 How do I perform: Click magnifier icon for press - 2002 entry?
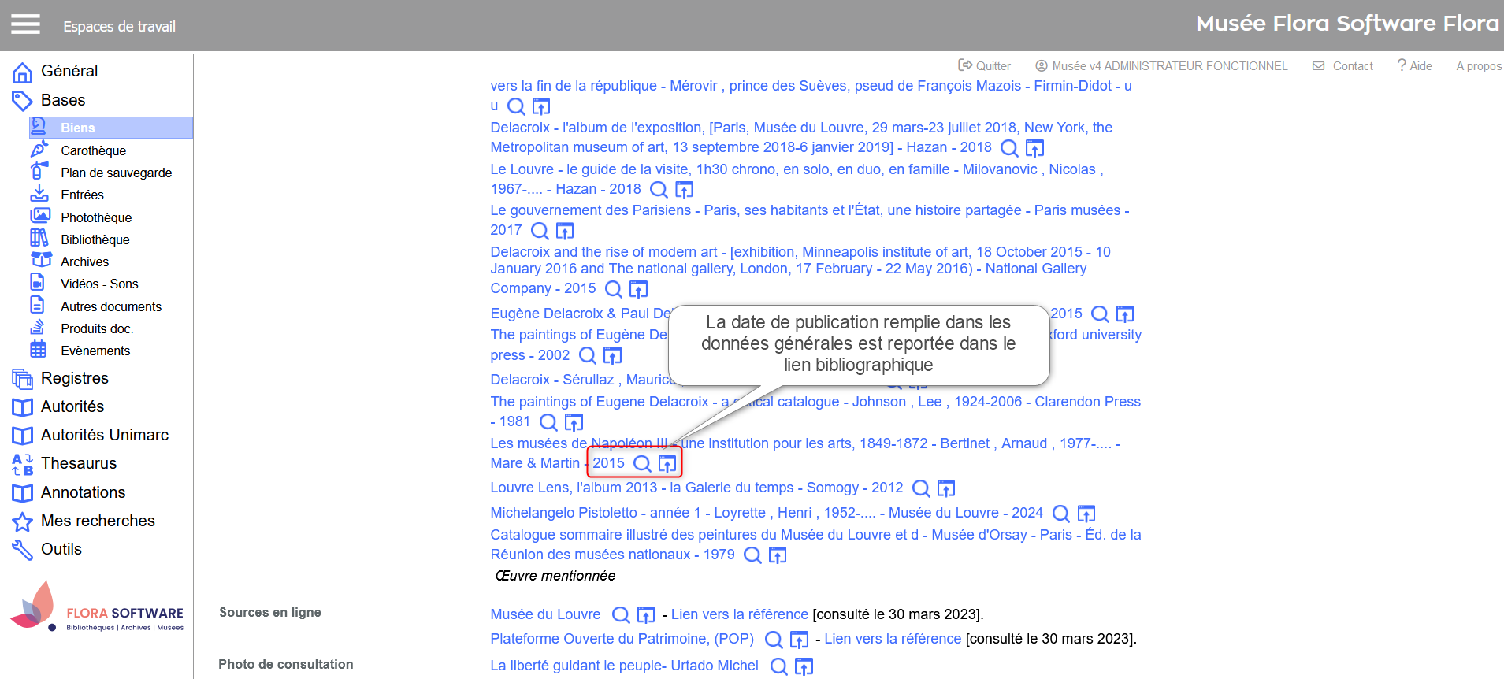[587, 356]
